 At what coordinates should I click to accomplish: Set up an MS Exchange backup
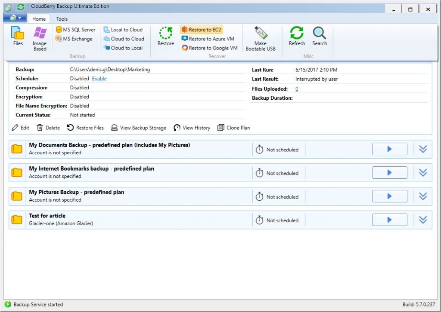[x=76, y=38]
